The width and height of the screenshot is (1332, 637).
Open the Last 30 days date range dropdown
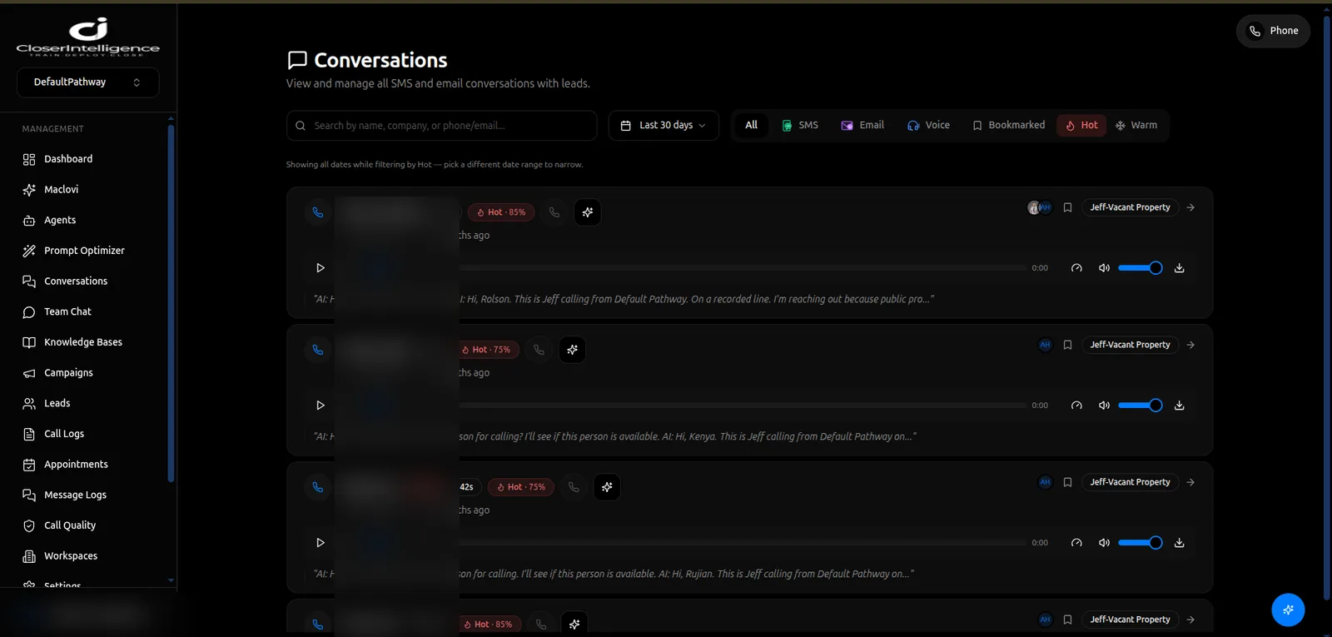click(664, 126)
